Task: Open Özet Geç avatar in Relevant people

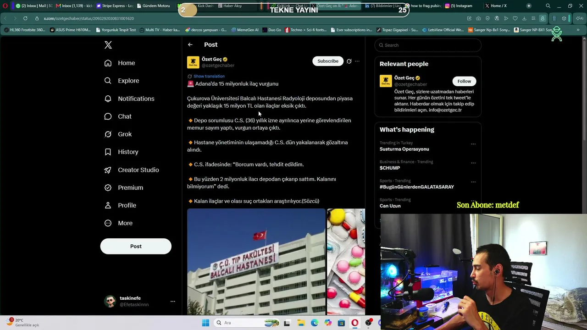Action: pos(386,81)
